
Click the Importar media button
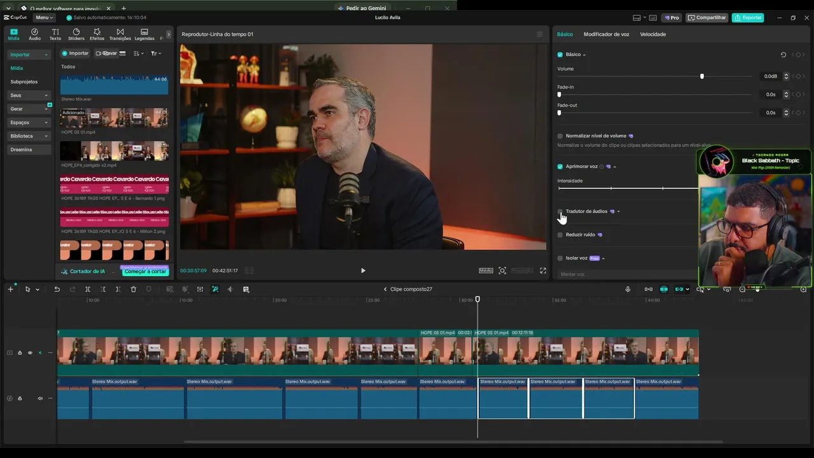click(x=76, y=53)
